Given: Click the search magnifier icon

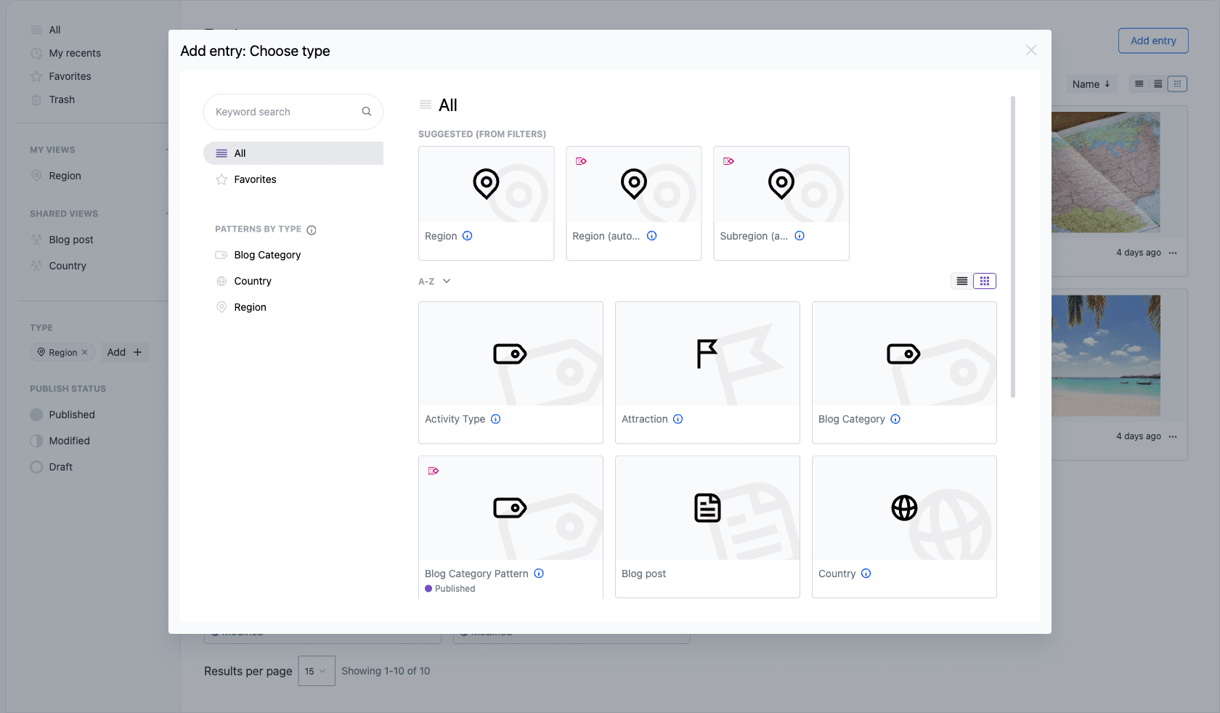Looking at the screenshot, I should pyautogui.click(x=367, y=112).
